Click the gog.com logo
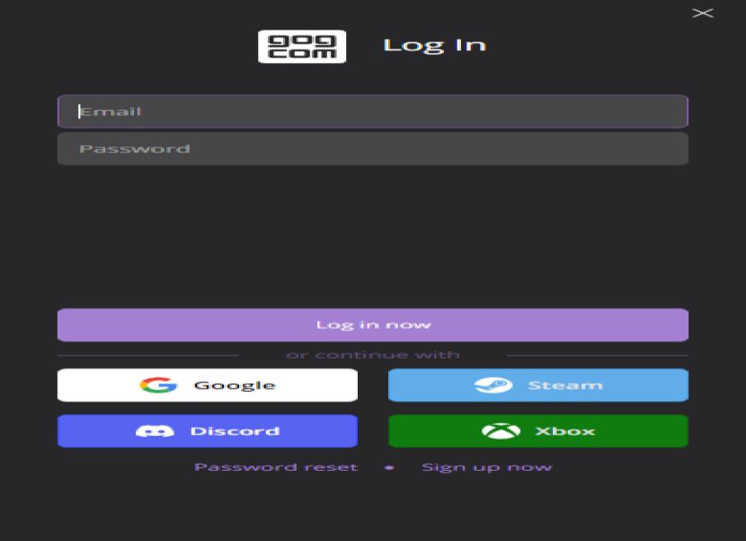Image resolution: width=746 pixels, height=541 pixels. [x=302, y=46]
